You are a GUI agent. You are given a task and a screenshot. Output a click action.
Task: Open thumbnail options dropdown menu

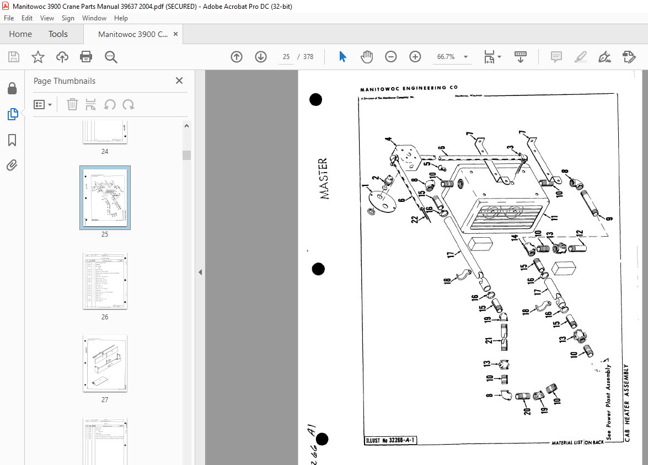42,105
